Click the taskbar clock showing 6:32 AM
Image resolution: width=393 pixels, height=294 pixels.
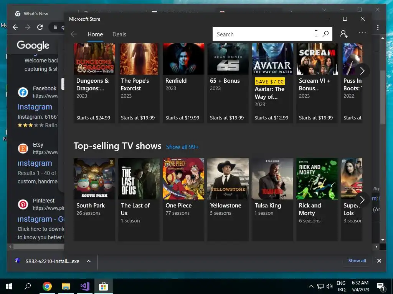(x=360, y=286)
